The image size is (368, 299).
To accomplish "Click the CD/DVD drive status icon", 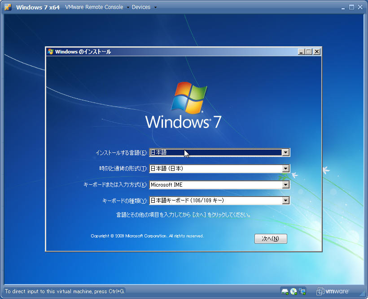I will point(294,291).
